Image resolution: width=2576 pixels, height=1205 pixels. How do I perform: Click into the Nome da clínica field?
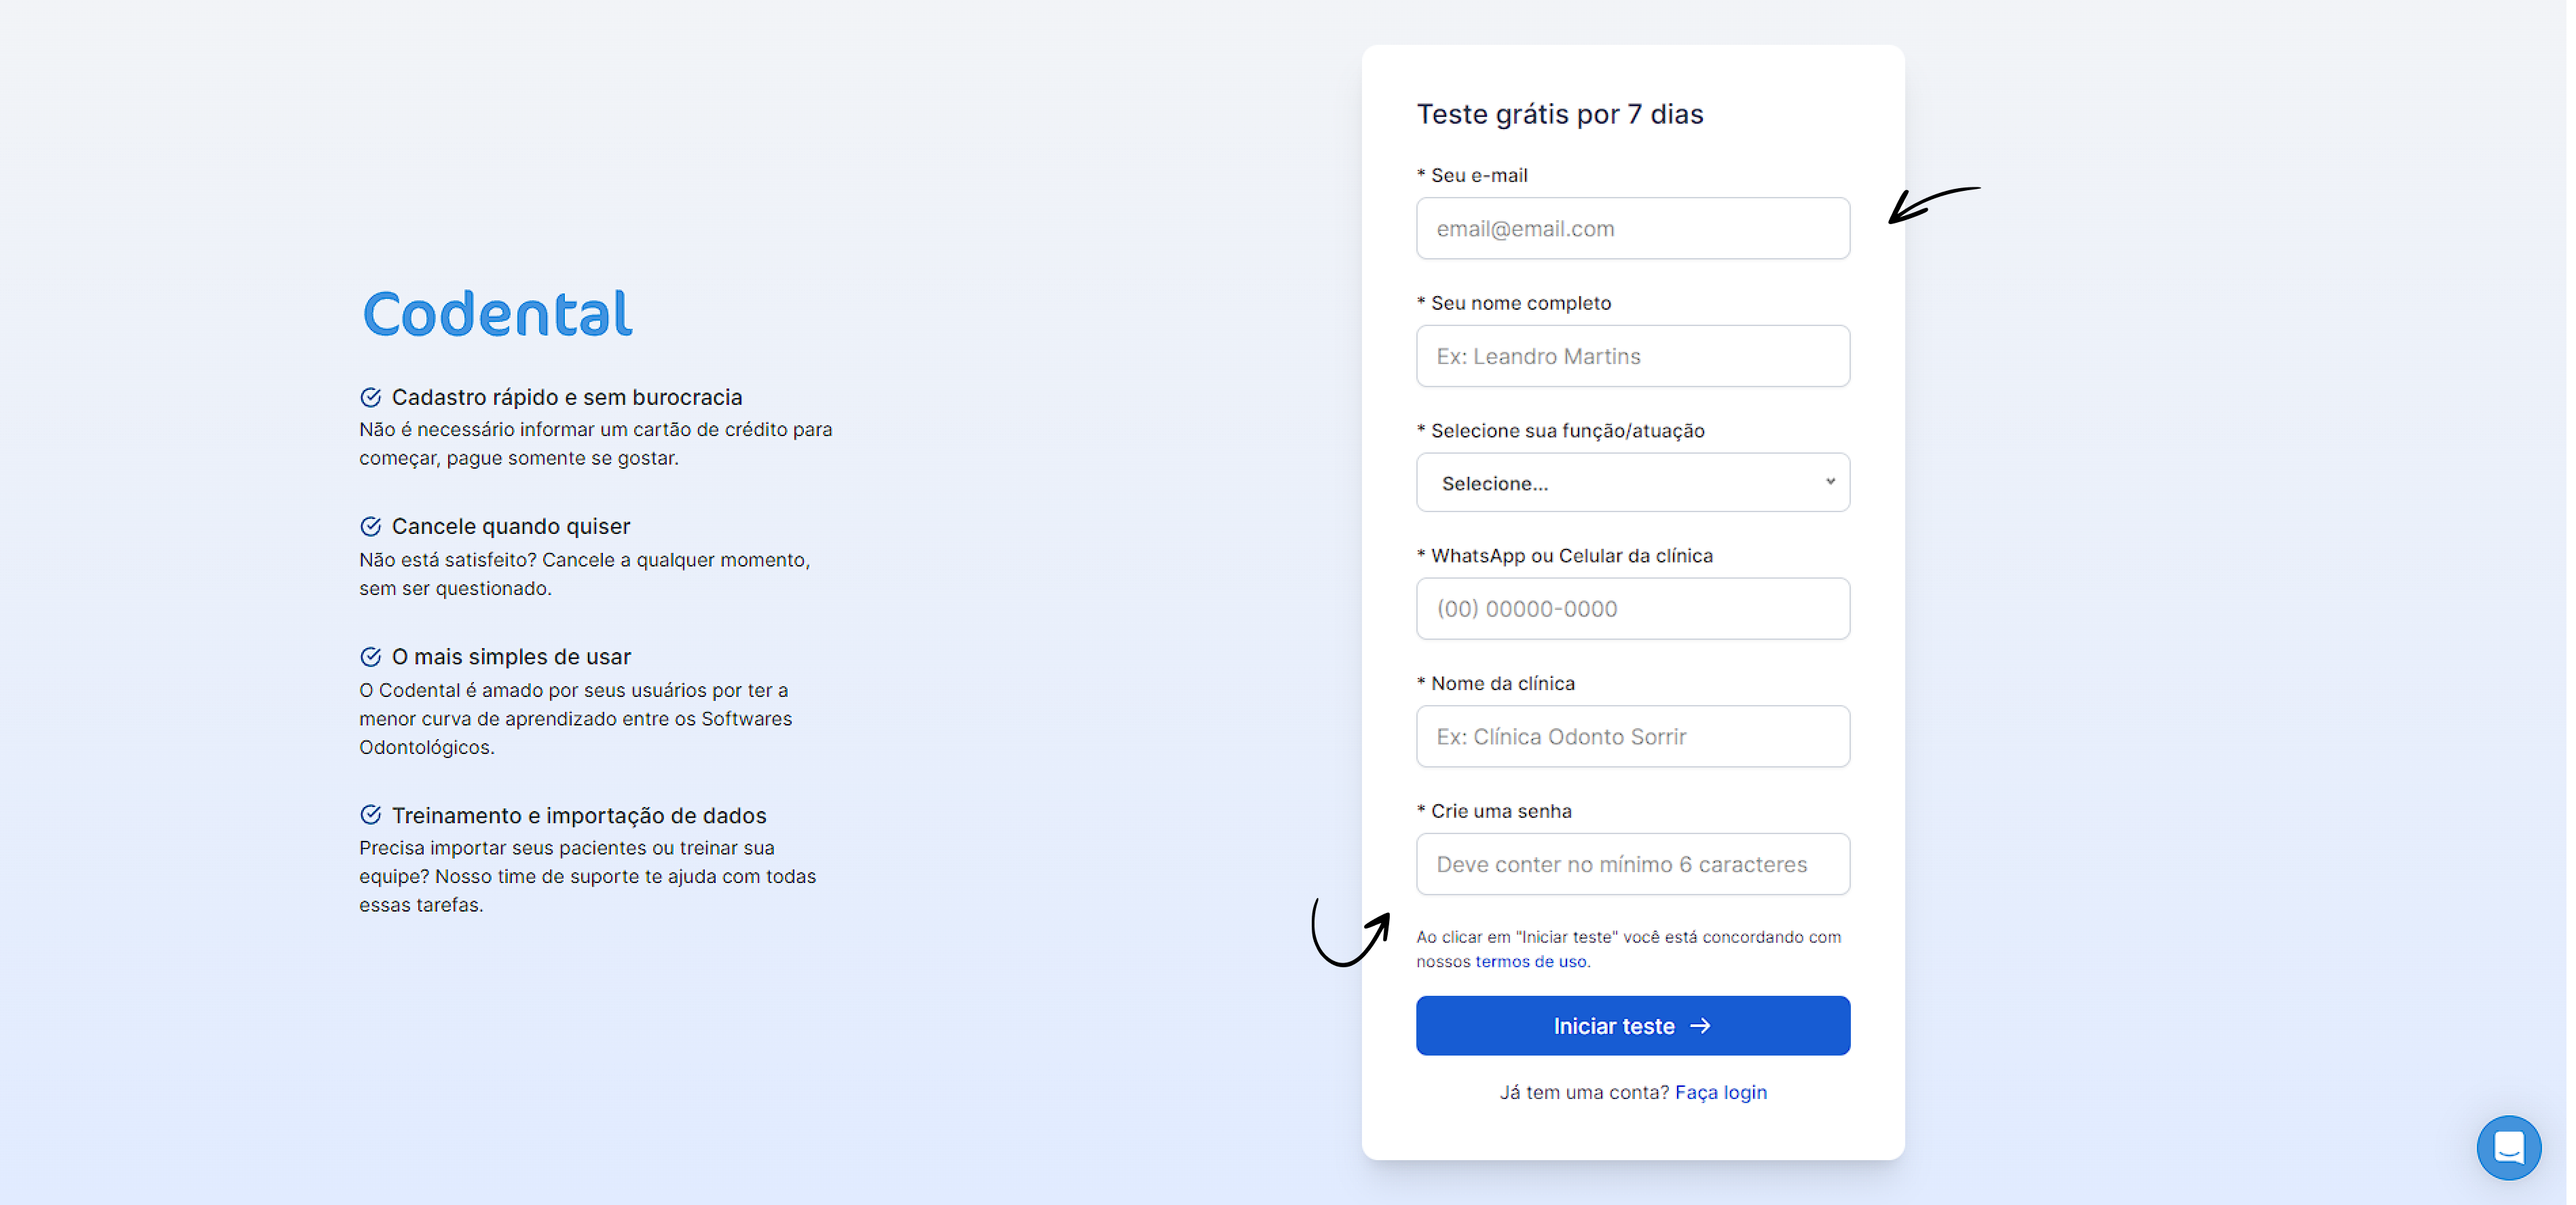1631,736
